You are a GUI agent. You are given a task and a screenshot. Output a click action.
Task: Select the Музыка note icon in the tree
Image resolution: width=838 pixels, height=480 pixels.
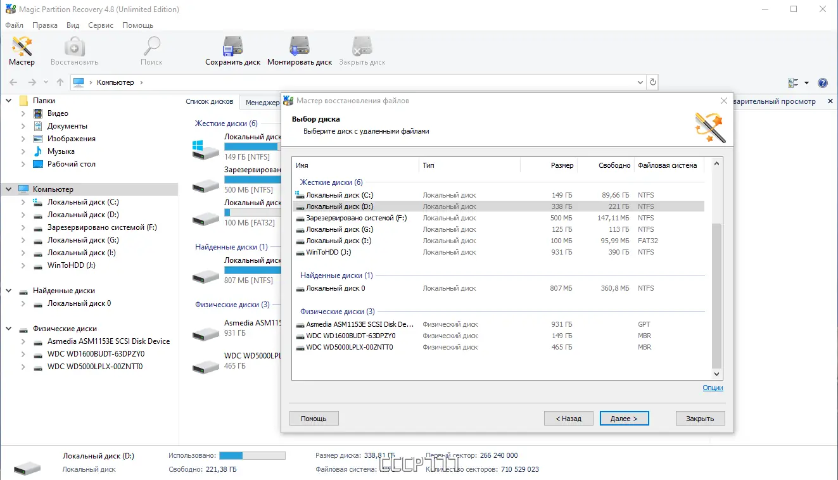click(x=38, y=151)
